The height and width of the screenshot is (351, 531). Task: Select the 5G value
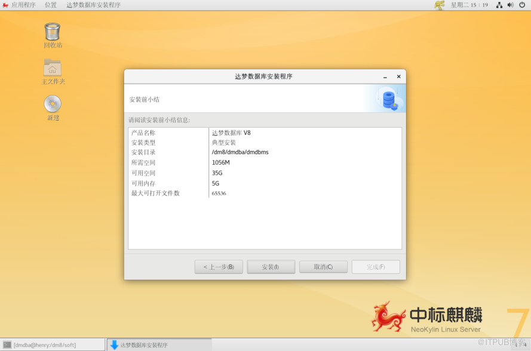click(216, 183)
